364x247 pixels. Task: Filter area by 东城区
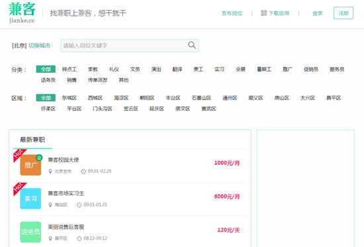click(69, 98)
